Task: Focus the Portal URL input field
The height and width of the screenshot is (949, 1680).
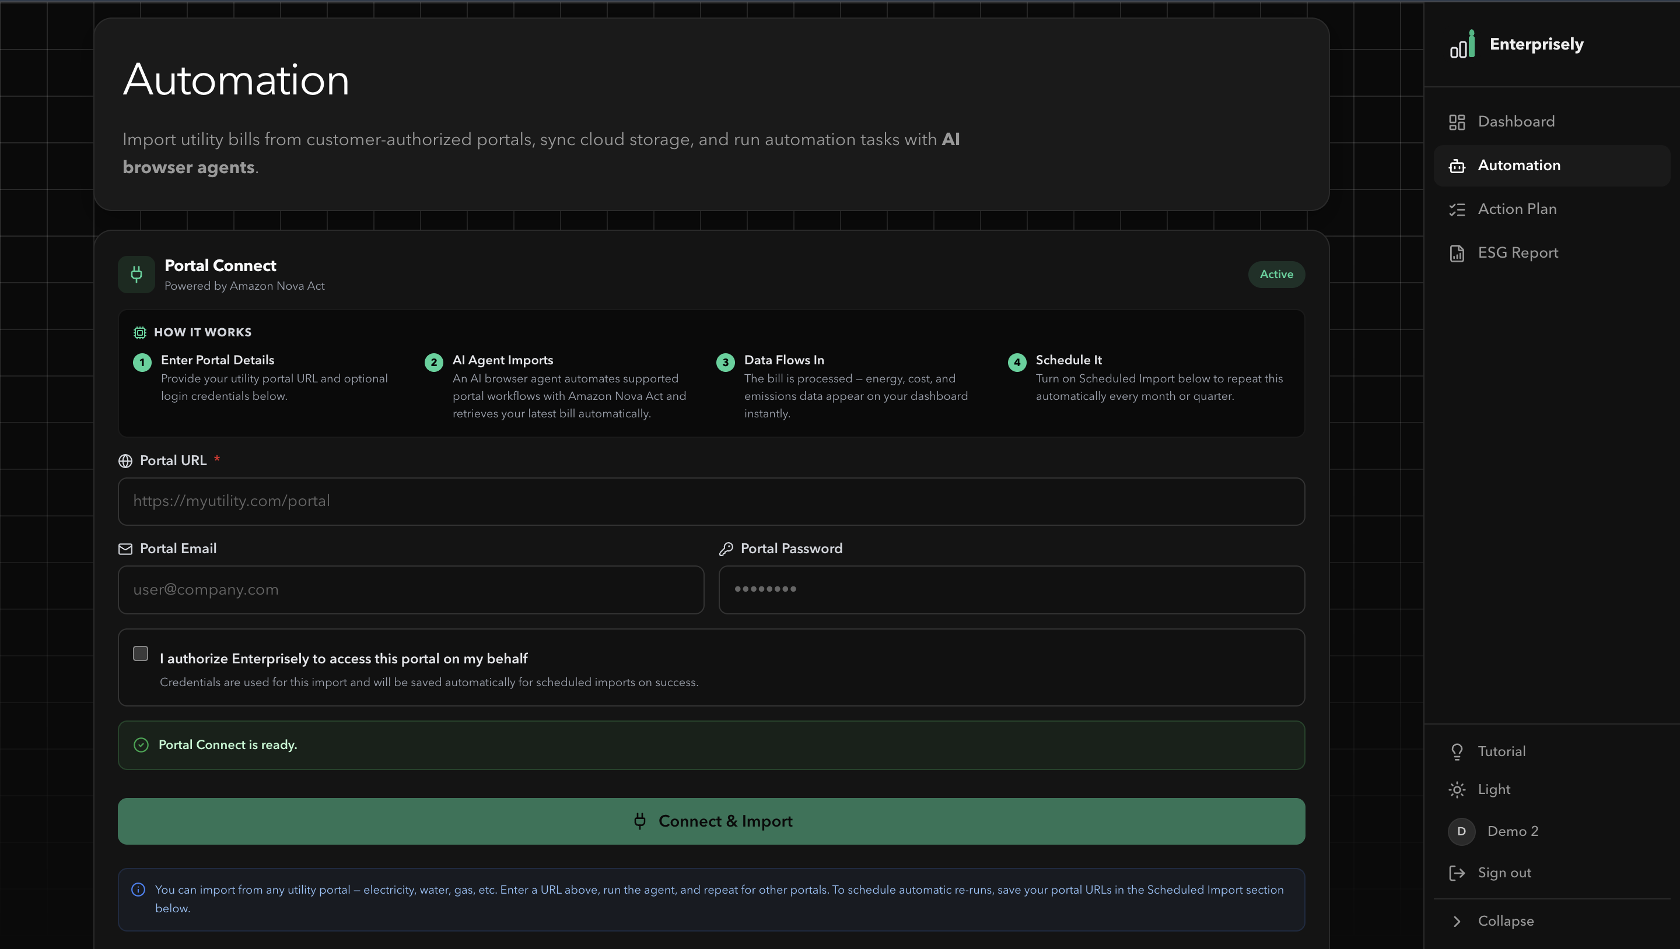Action: [711, 501]
